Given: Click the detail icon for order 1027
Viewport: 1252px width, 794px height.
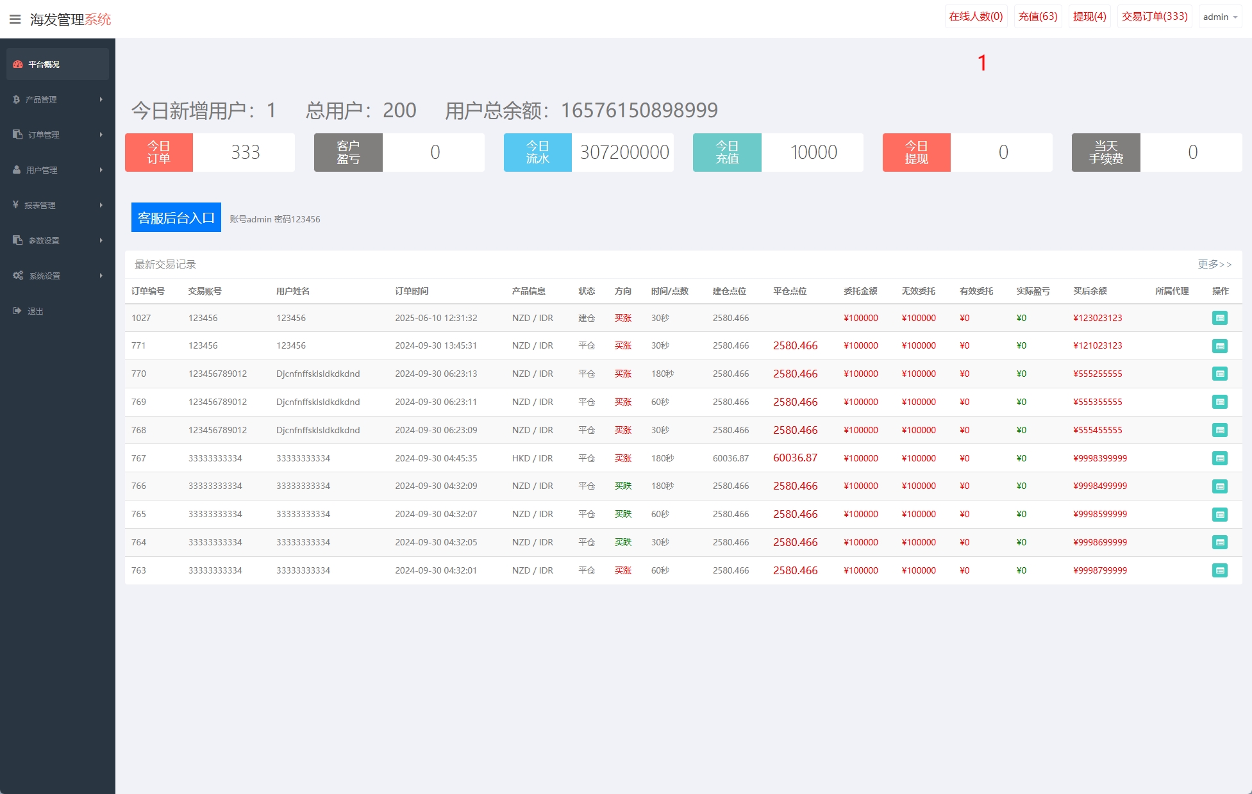Looking at the screenshot, I should [x=1219, y=318].
